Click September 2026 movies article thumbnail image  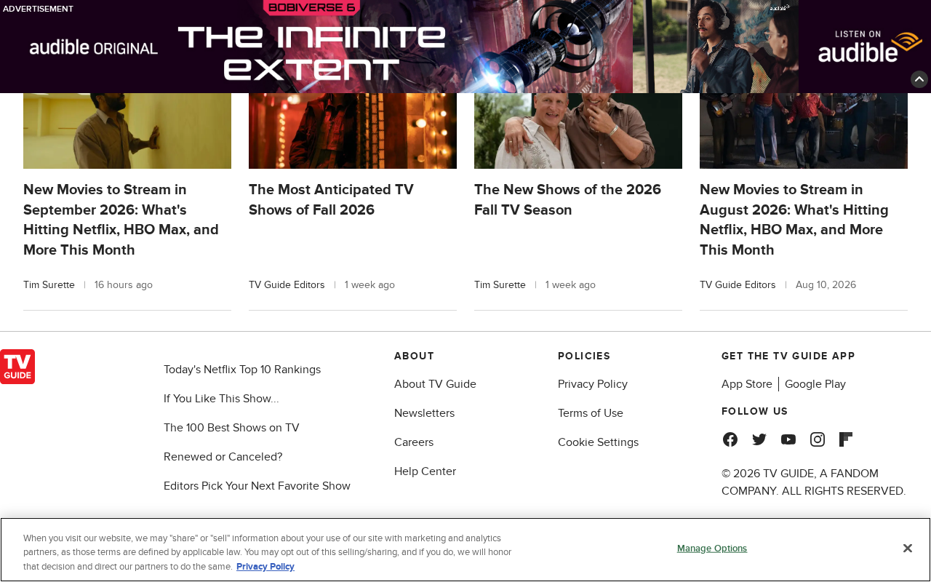tap(127, 131)
